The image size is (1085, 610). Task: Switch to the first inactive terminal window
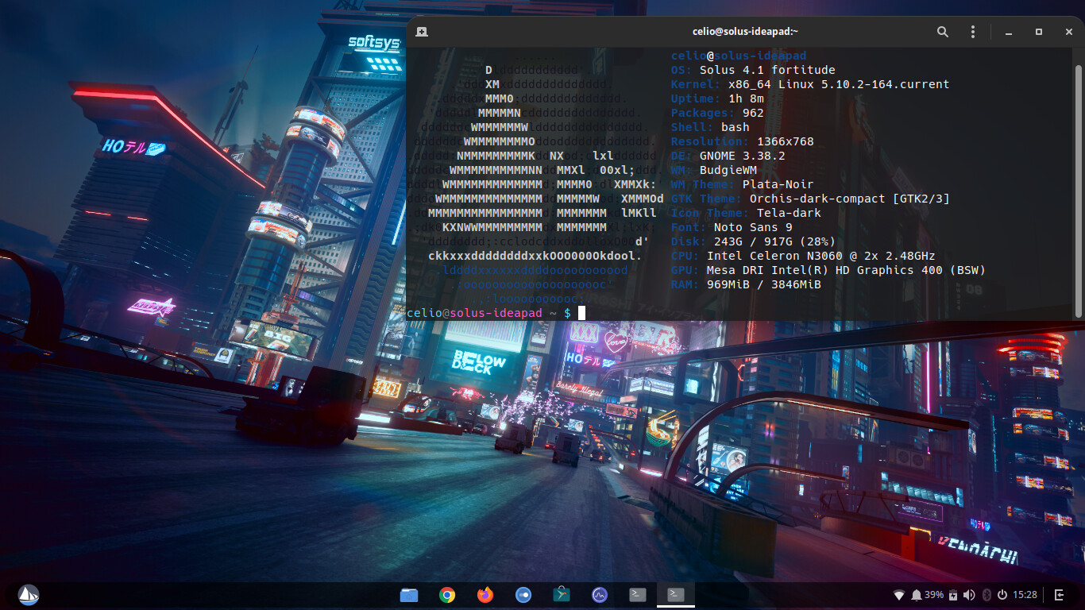(638, 594)
